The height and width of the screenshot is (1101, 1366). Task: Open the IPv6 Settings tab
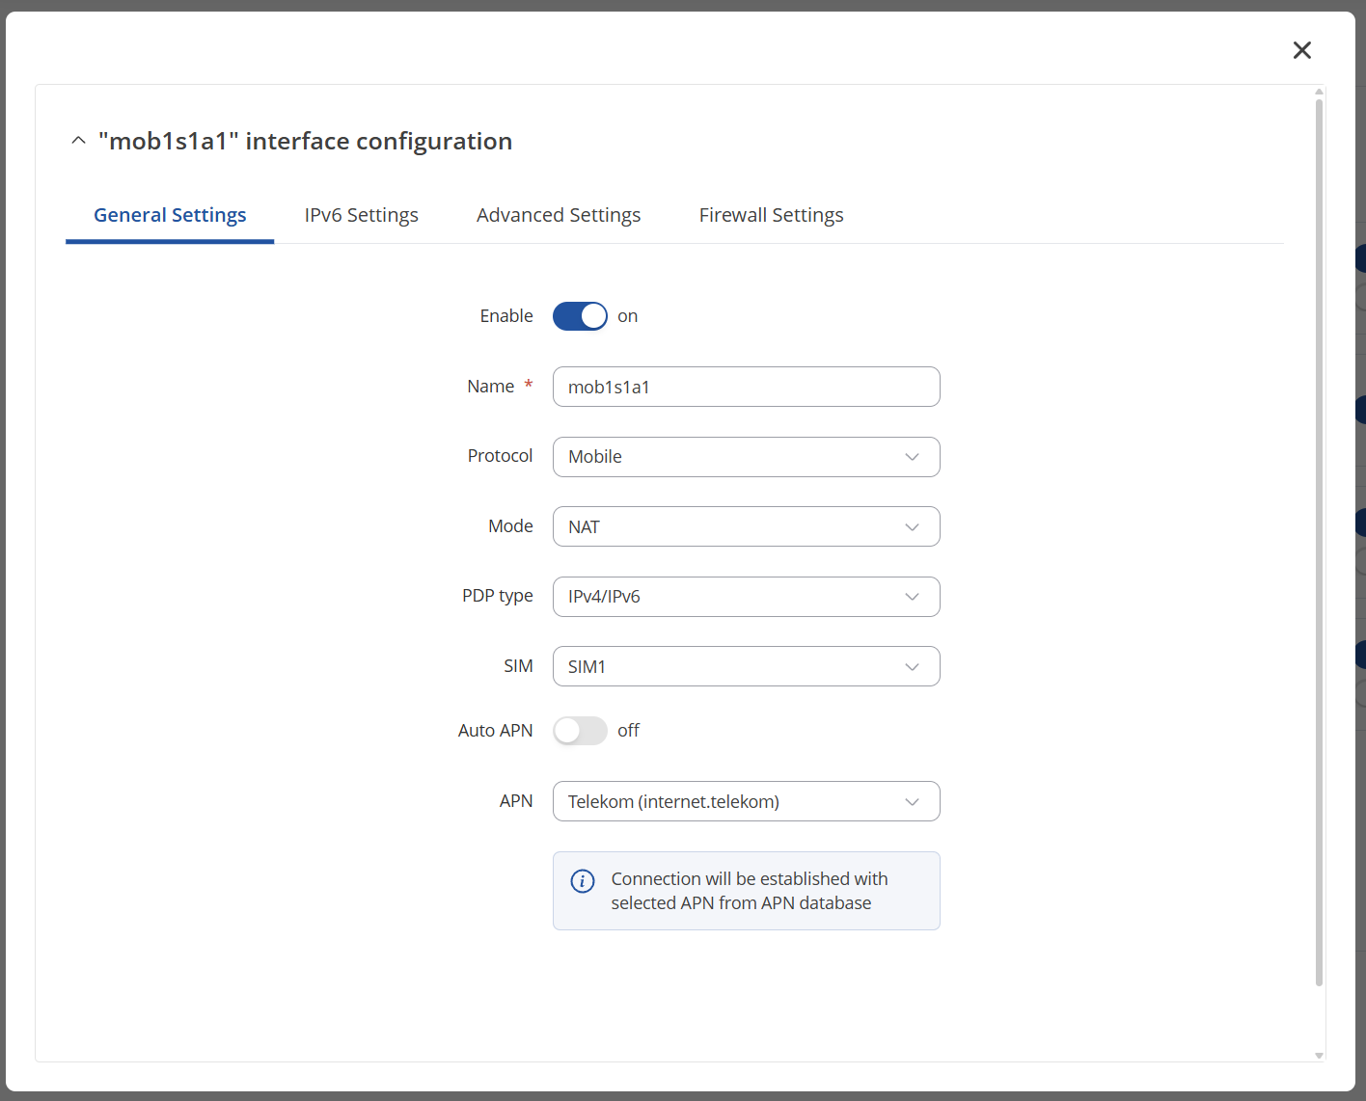point(362,215)
